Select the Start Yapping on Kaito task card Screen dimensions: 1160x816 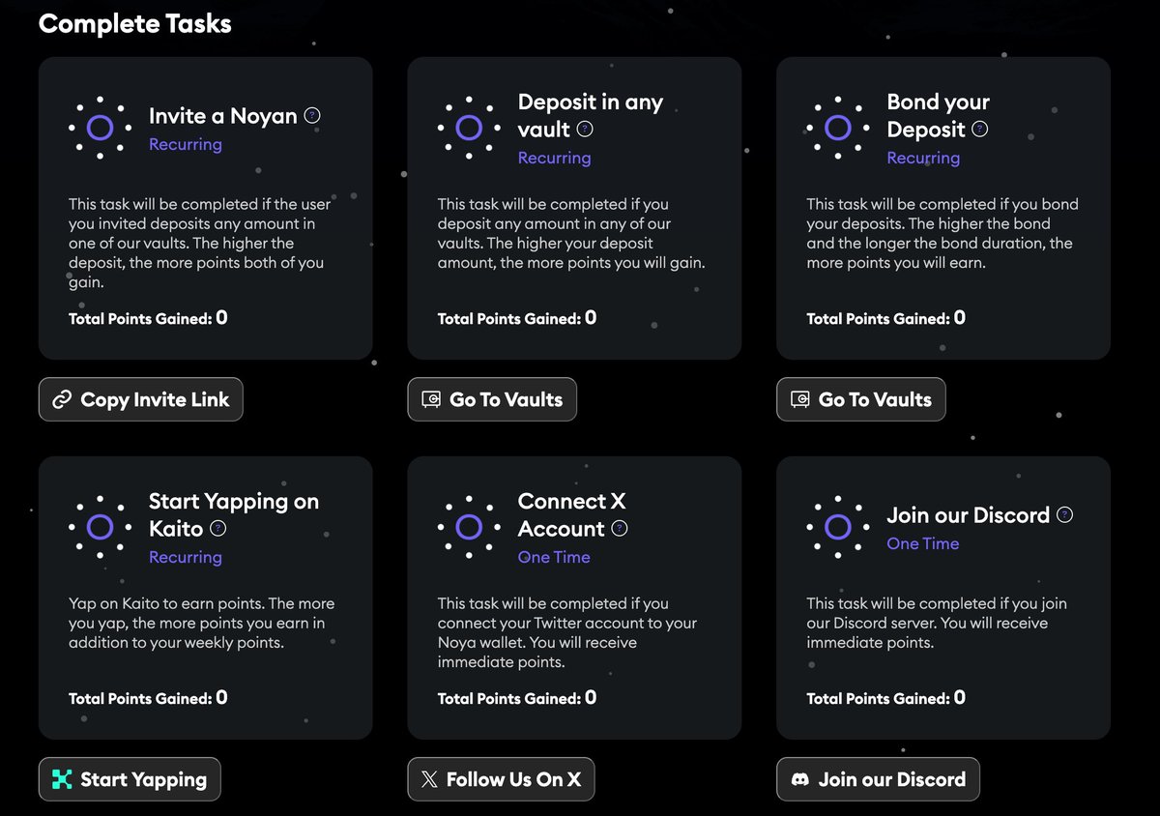tap(206, 598)
